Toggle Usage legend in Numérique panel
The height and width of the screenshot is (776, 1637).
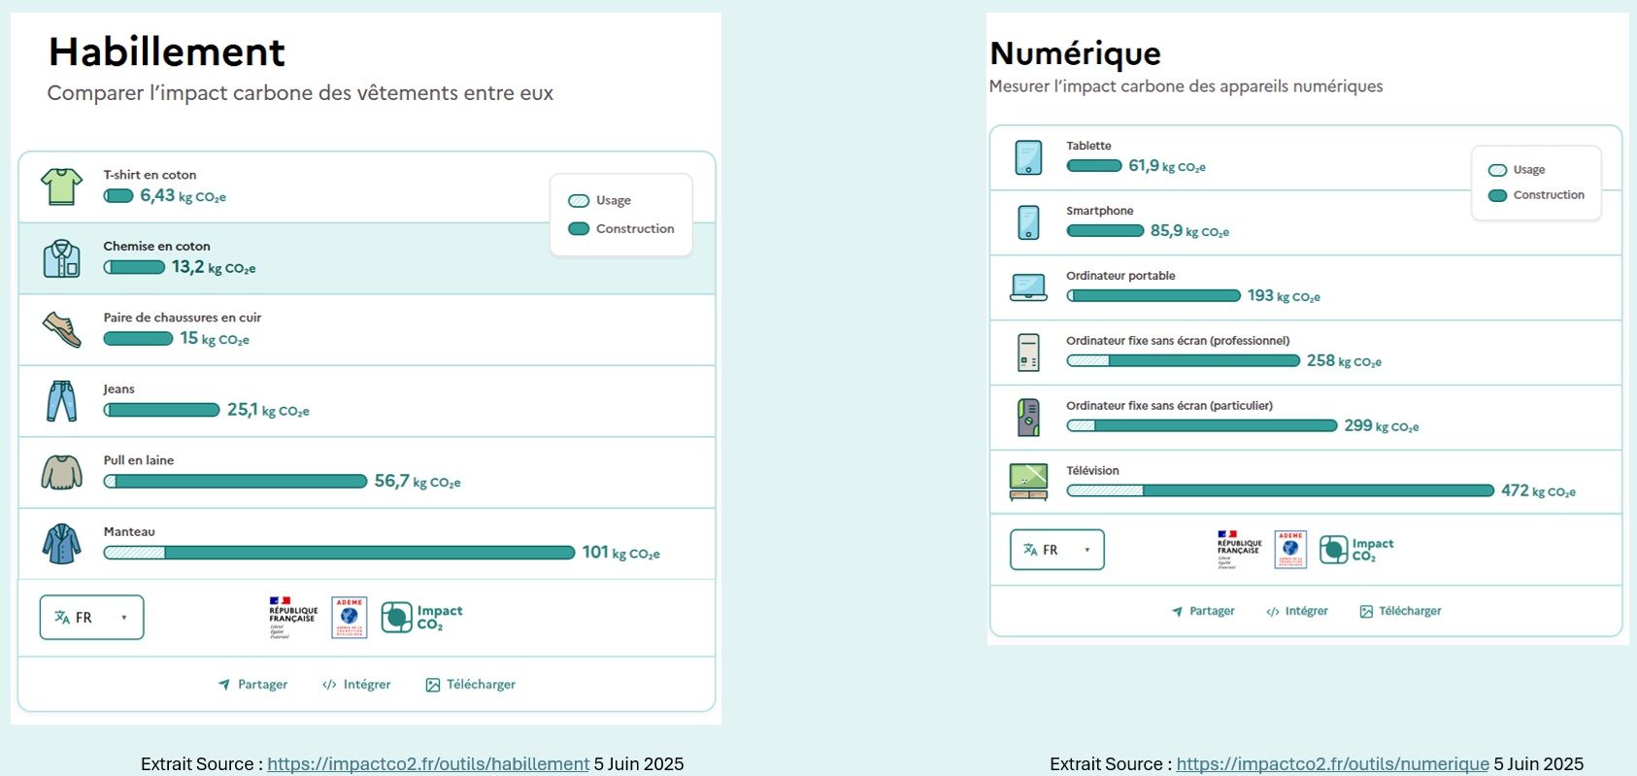(x=1517, y=170)
